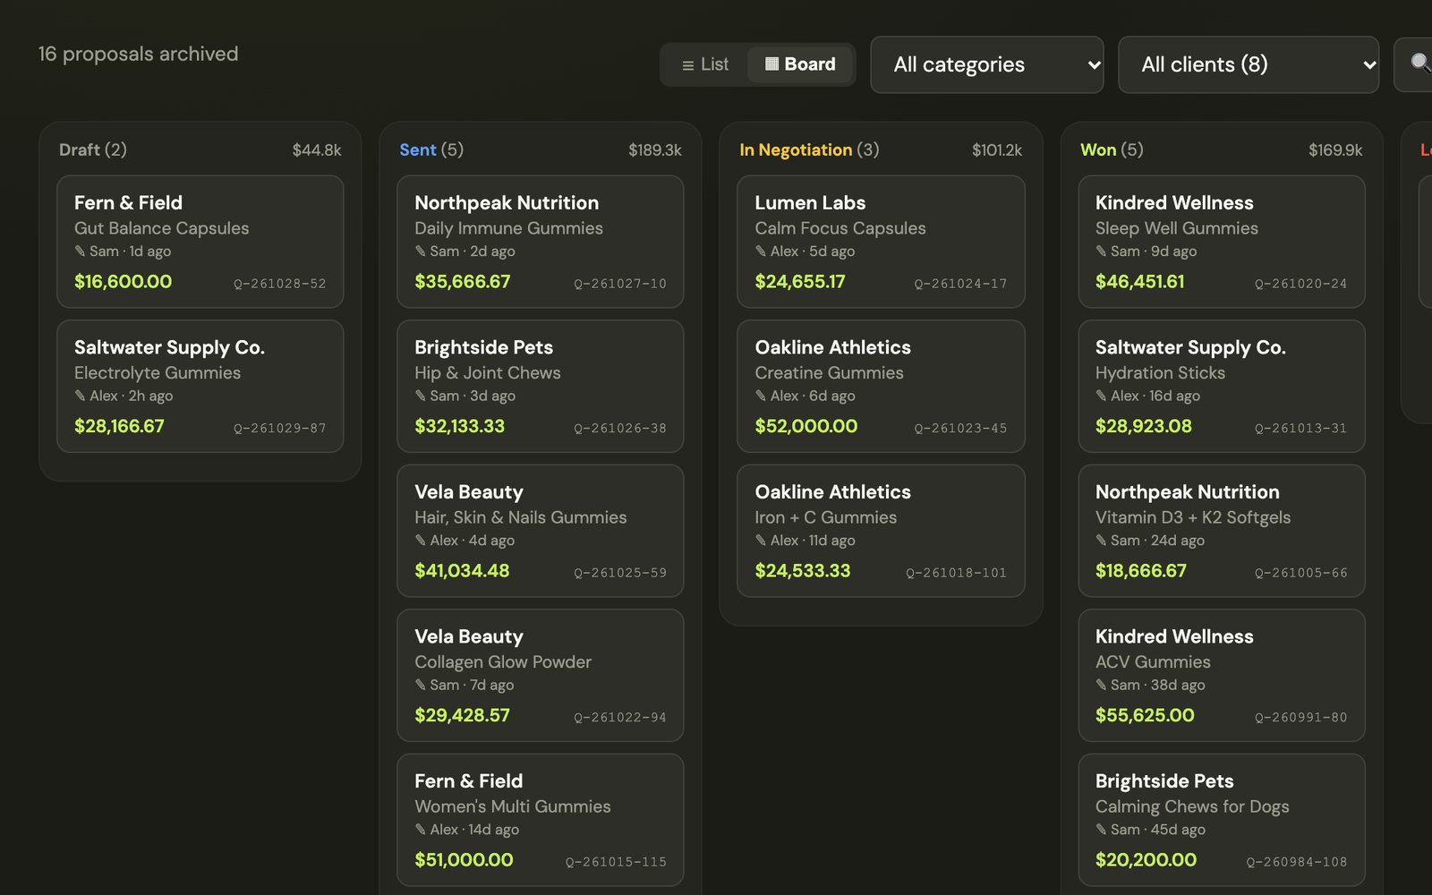Select Iron + C Gummies proposal
Screen dimensions: 1432x895
point(881,531)
